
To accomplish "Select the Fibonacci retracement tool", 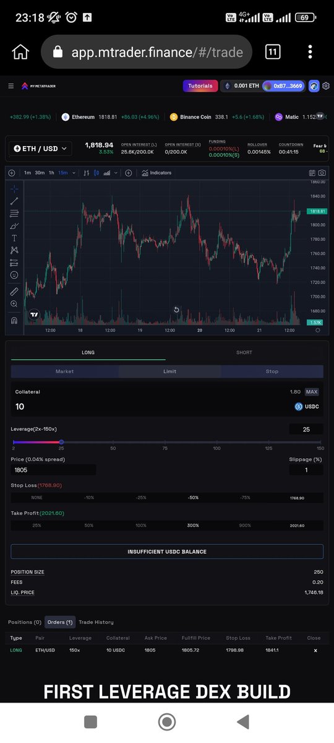I will pyautogui.click(x=14, y=214).
